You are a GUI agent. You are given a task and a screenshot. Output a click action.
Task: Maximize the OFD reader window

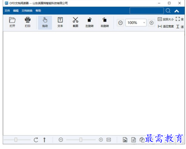pos(169,3)
